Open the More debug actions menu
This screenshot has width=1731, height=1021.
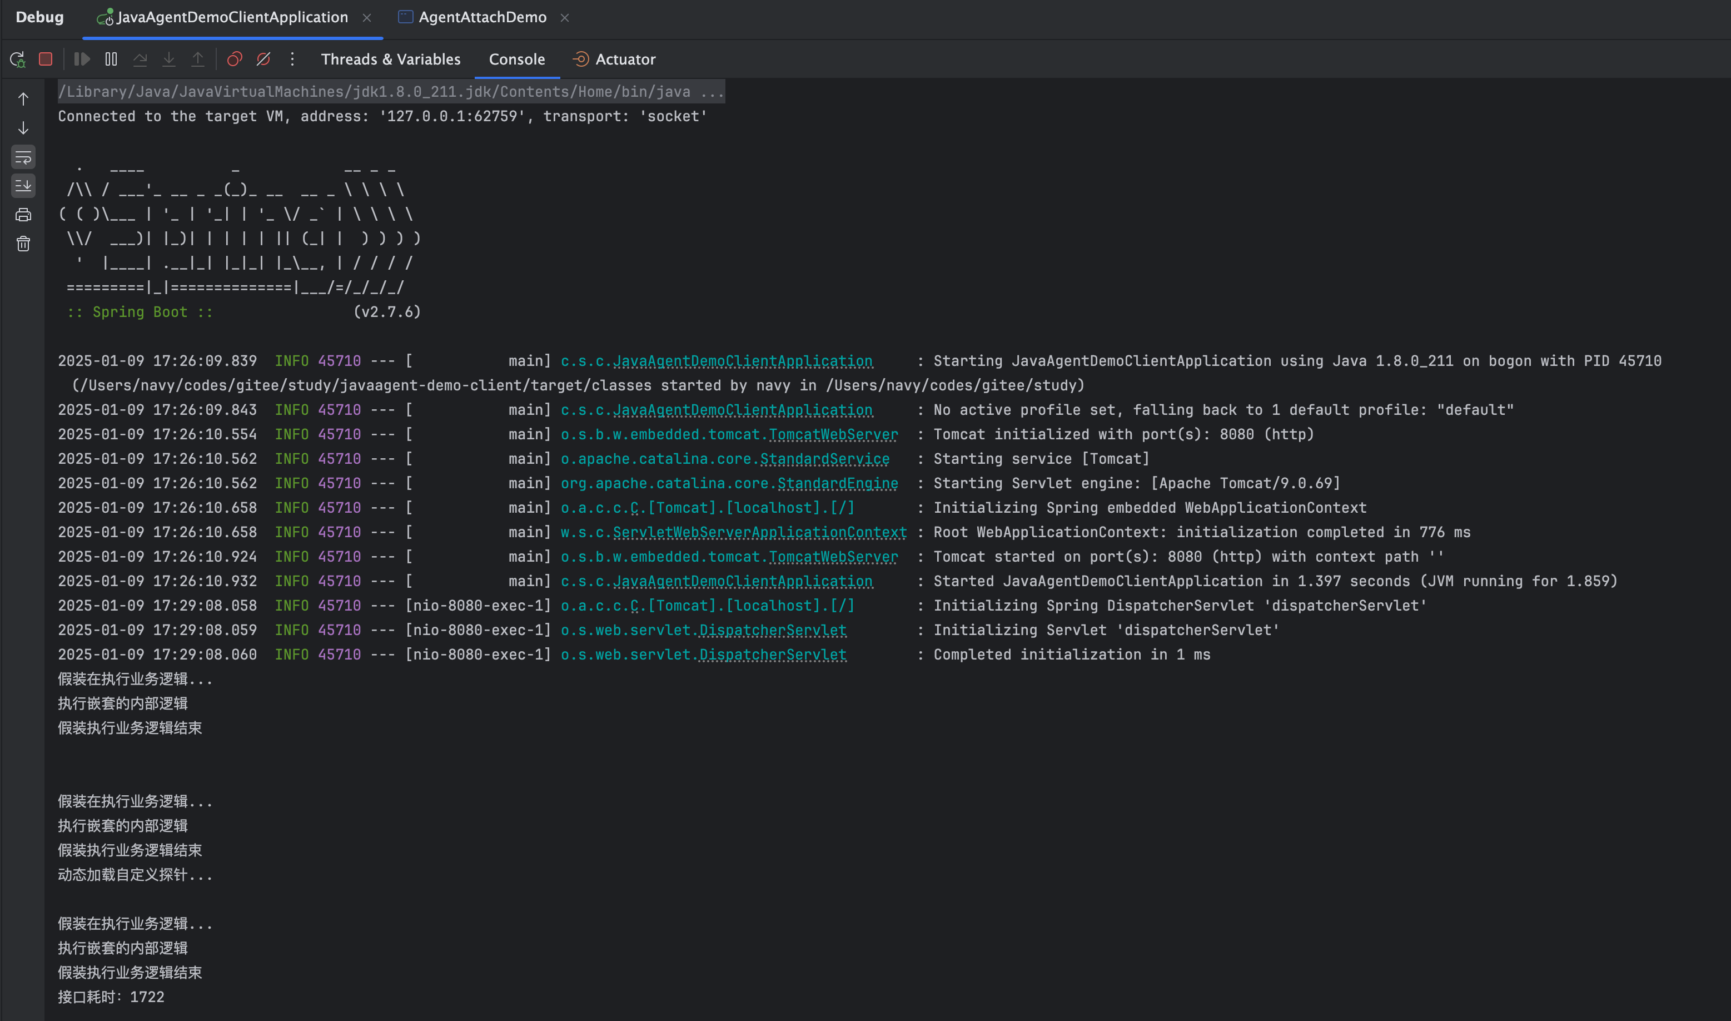pos(292,59)
